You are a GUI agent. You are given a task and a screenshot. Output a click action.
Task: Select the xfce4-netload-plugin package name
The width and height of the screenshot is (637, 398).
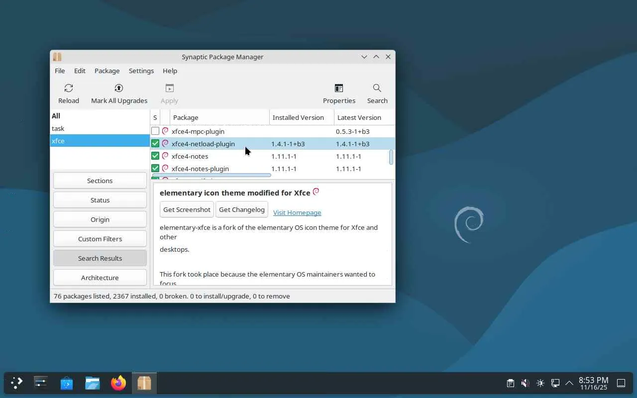(x=203, y=144)
